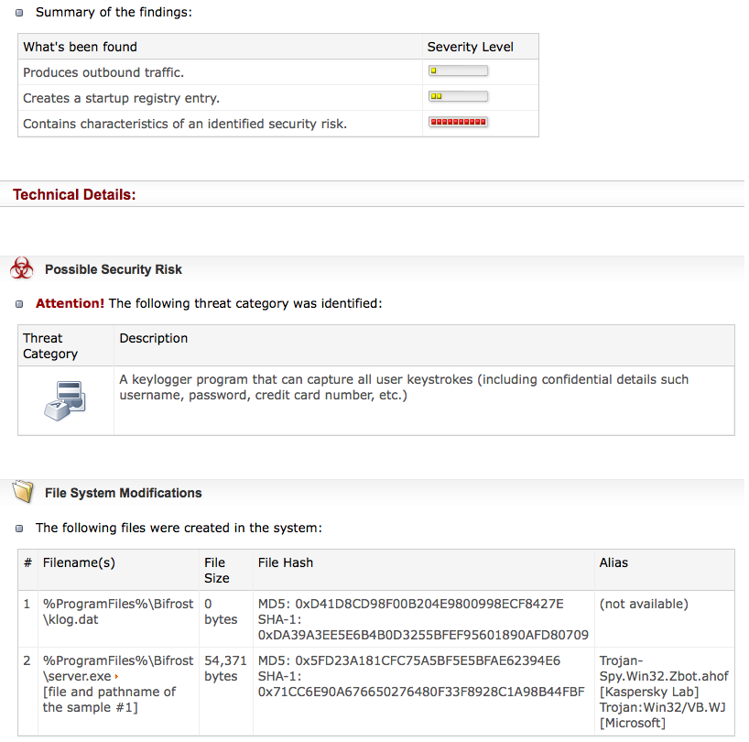
Task: Click the 'Possible Security Risk' section title
Action: [x=114, y=269]
